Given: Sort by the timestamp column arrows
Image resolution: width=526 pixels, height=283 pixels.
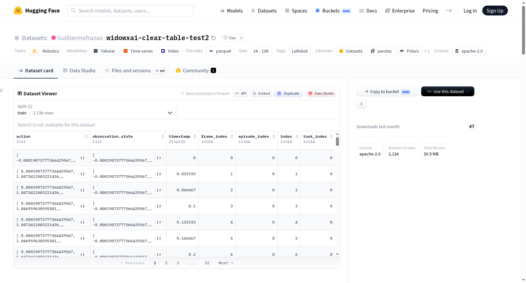Looking at the screenshot, I should (195, 136).
